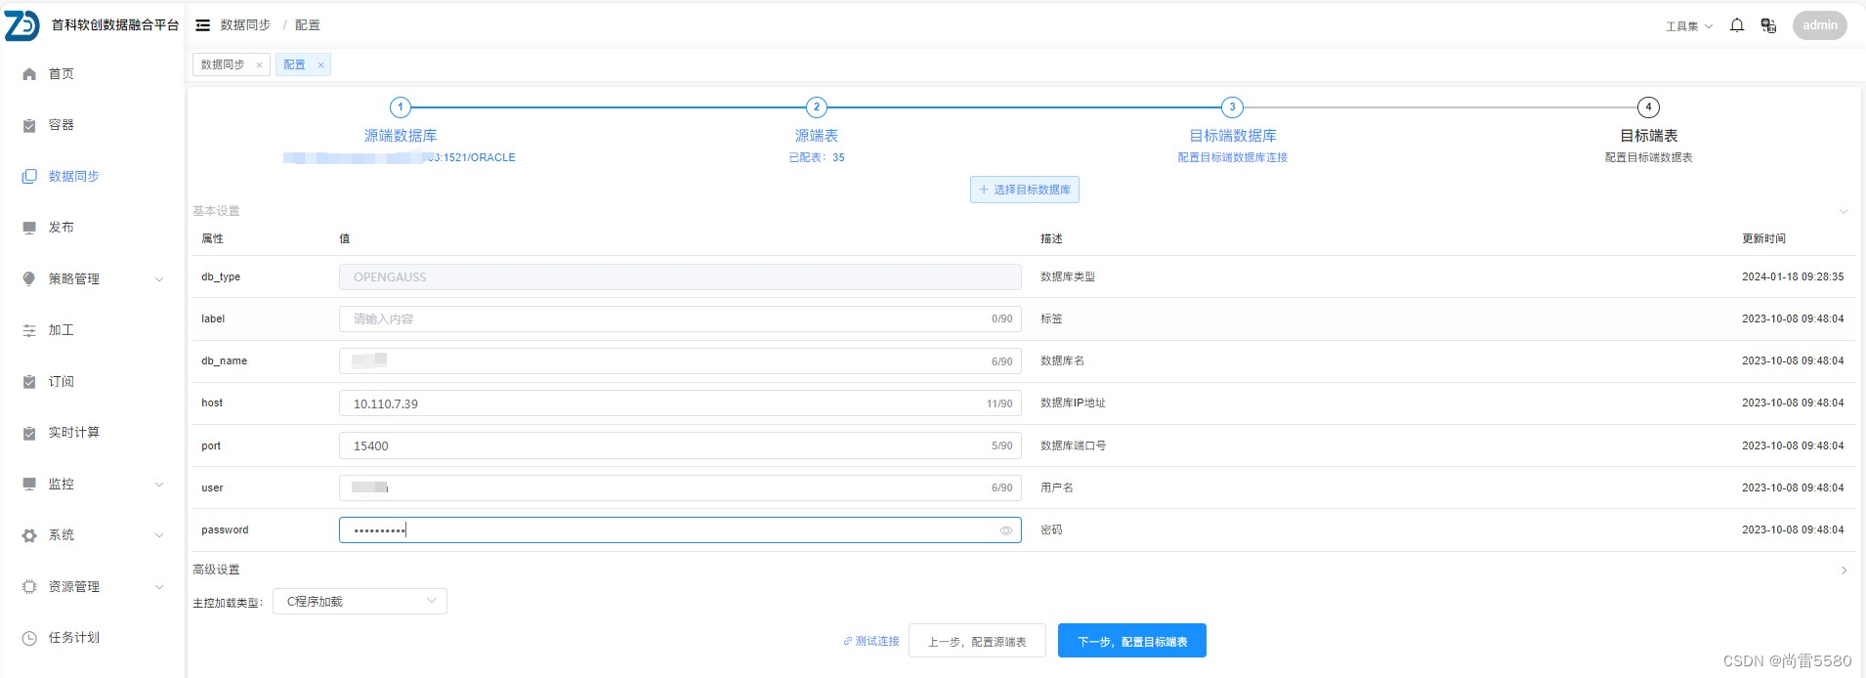Focus the password input field

coord(680,530)
